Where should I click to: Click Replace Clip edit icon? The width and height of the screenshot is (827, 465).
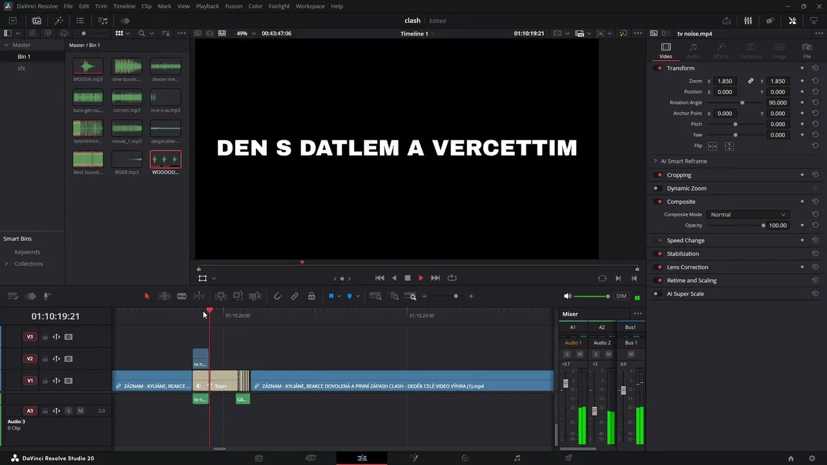point(255,296)
